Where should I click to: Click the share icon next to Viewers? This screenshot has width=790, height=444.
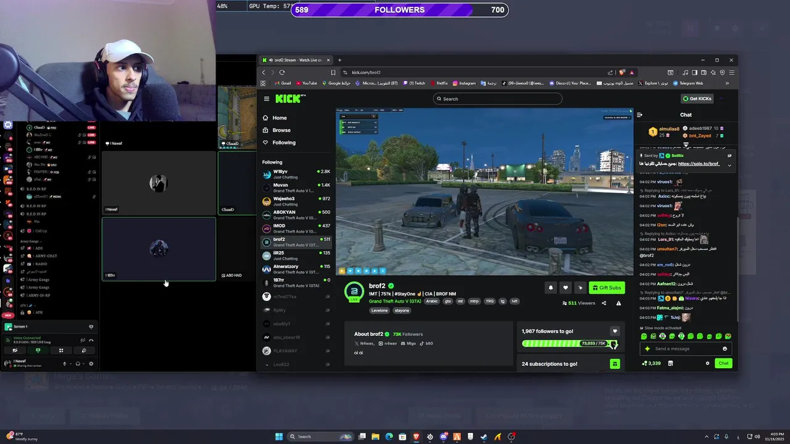click(604, 303)
